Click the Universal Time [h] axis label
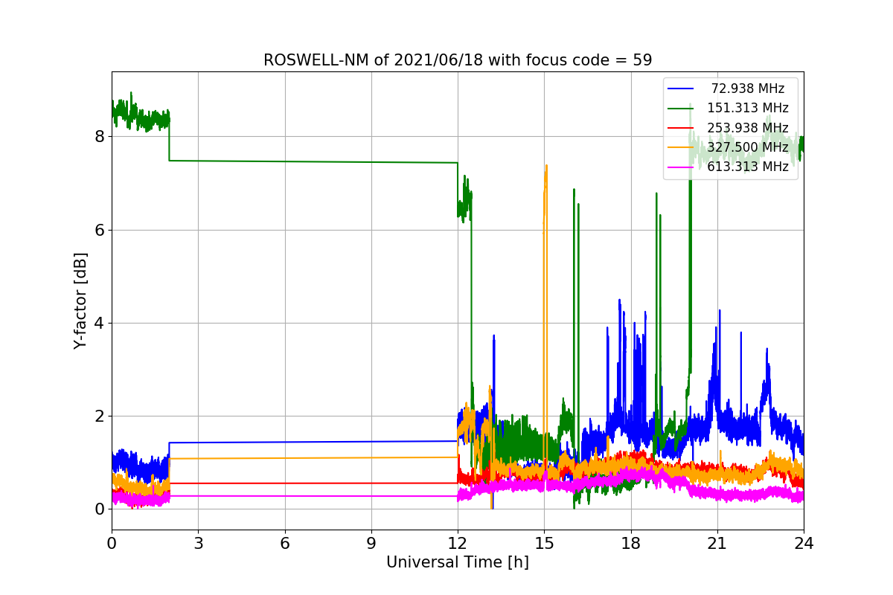The width and height of the screenshot is (893, 595). 458,562
